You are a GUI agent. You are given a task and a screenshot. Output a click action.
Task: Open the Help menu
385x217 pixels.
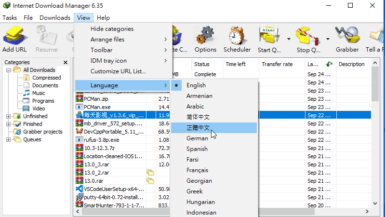point(103,18)
